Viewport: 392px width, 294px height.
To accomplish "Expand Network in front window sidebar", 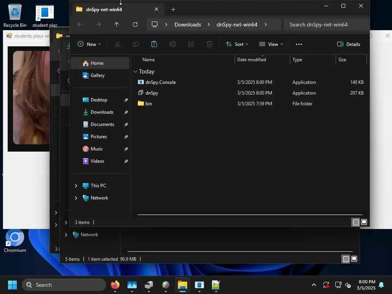I will (76, 198).
